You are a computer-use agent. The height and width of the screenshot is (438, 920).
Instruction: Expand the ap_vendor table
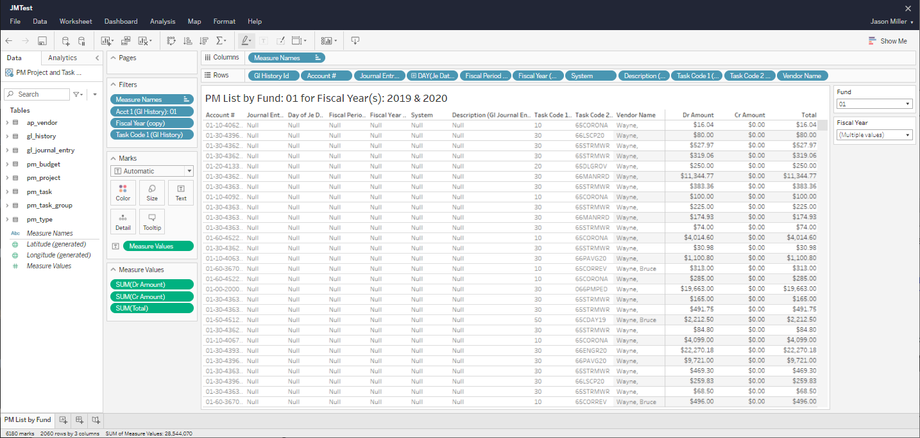[7, 122]
